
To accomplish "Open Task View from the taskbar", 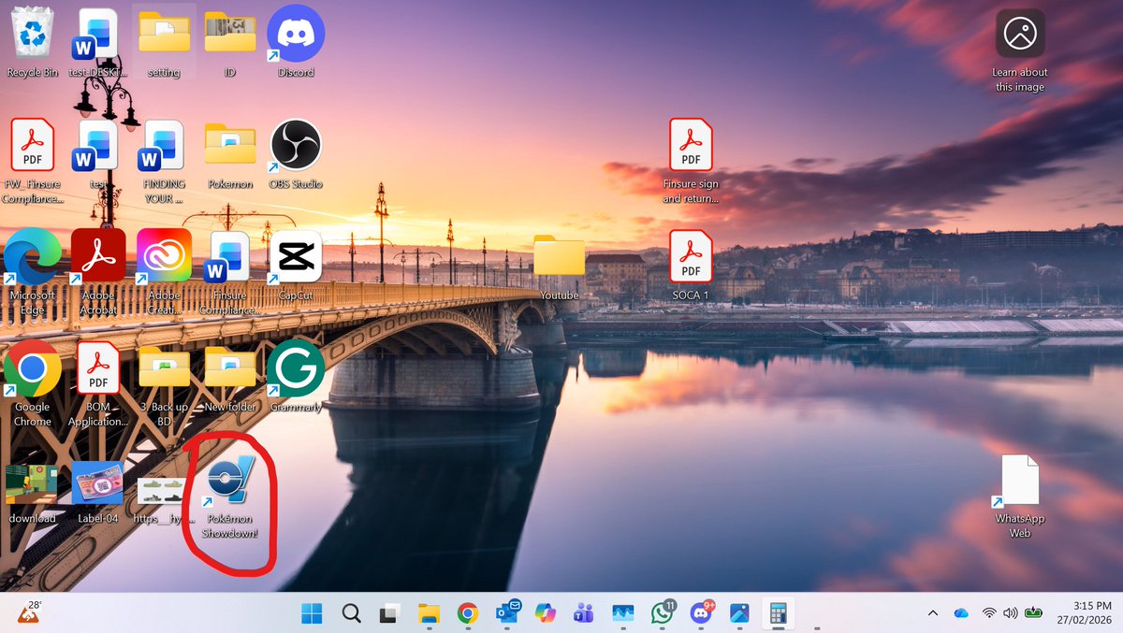I will (x=389, y=613).
